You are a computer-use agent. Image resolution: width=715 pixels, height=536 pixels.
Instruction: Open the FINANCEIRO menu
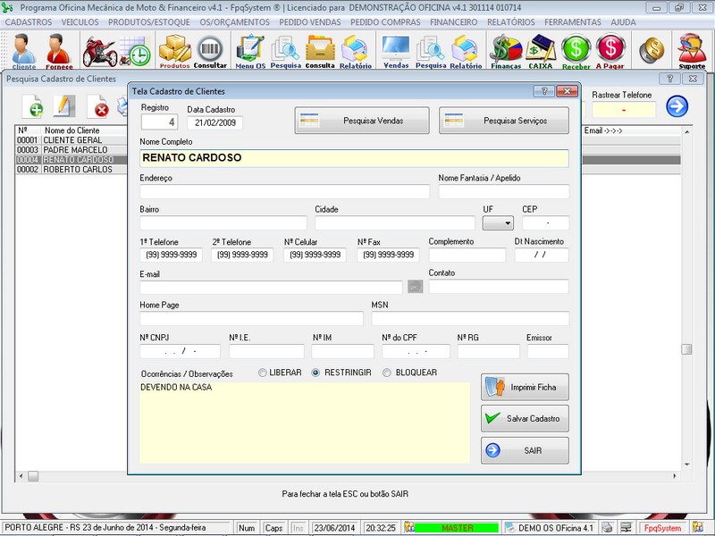[x=453, y=21]
